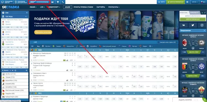Click the trophy icon in top bar
This screenshot has height=102, width=207.
(x=58, y=2)
